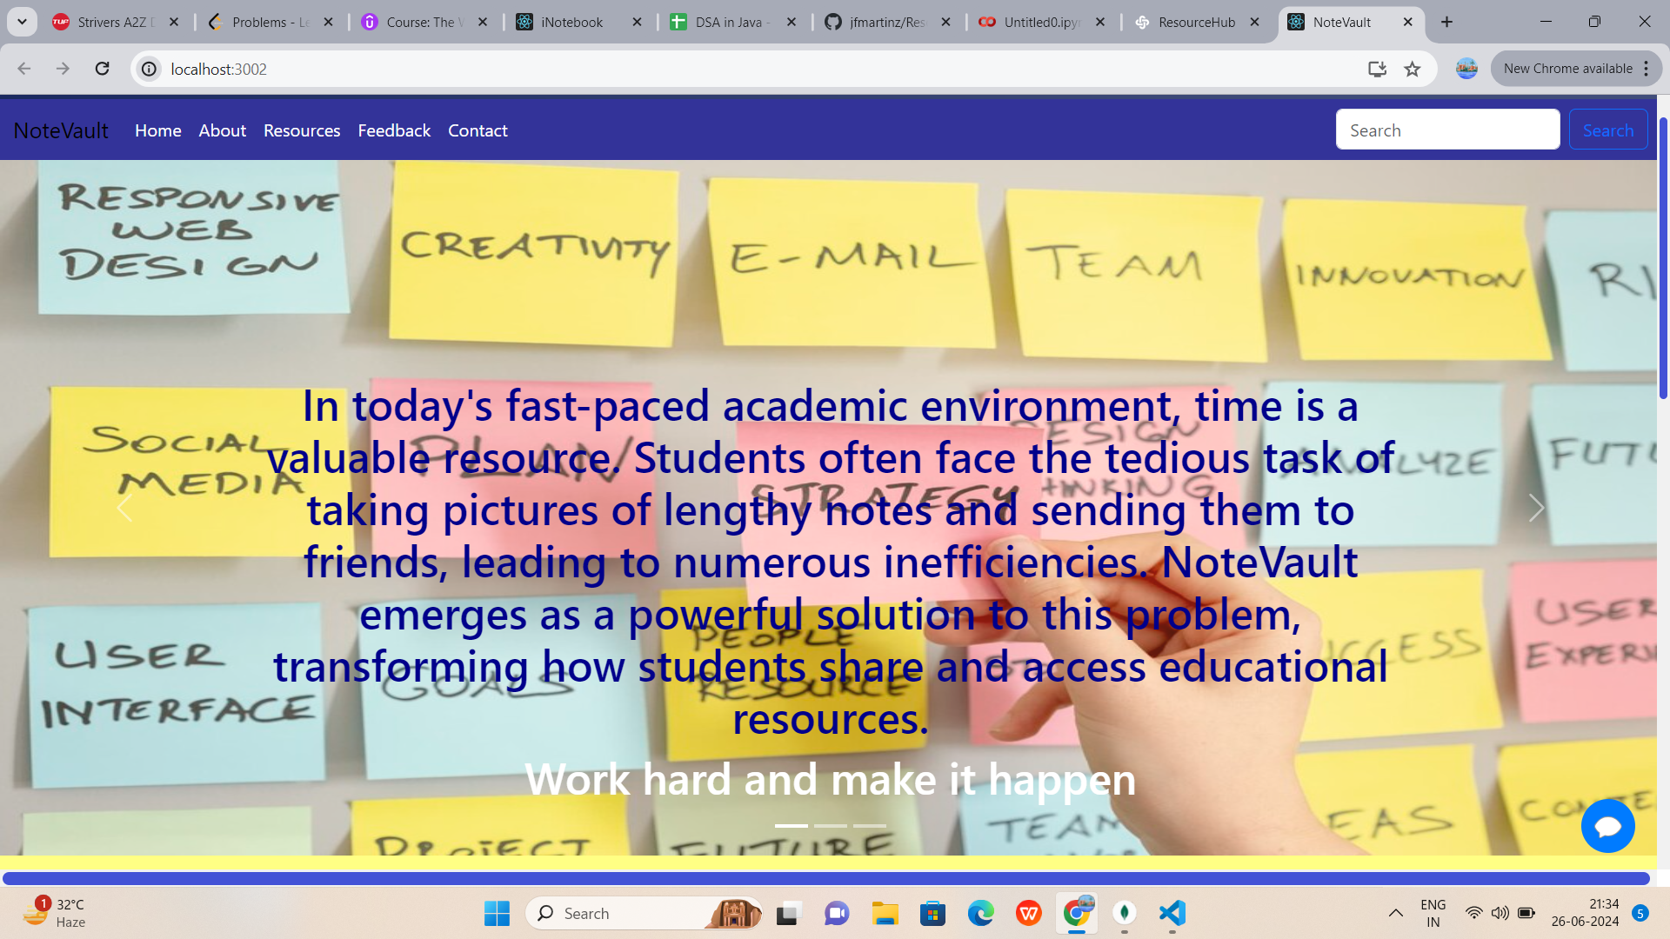Focus the NoteVault Search input field
Viewport: 1670px width, 939px height.
point(1447,130)
